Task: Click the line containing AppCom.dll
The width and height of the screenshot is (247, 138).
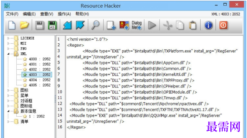Action: click(136, 63)
